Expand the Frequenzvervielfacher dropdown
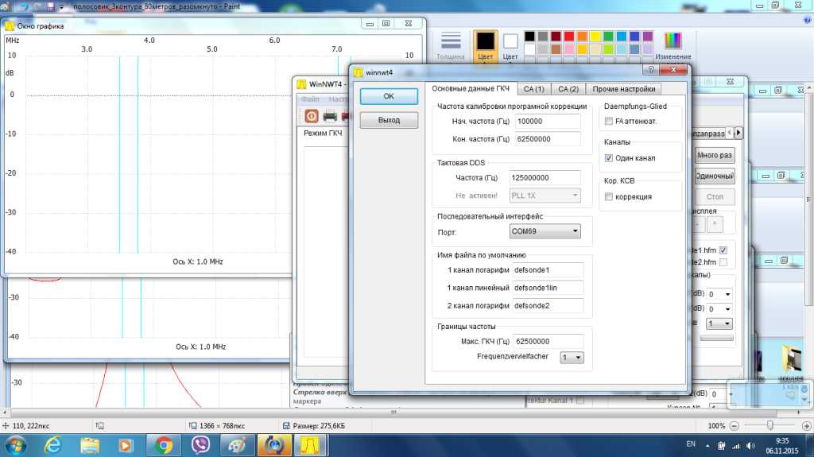 pos(572,358)
